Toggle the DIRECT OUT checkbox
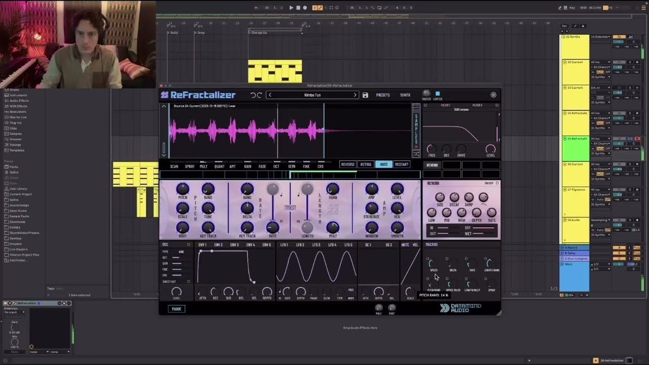 tap(189, 281)
